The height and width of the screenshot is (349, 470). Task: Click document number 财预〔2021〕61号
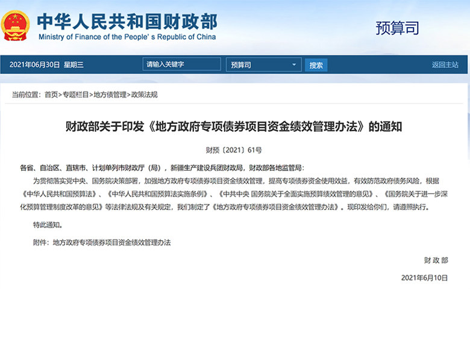pyautogui.click(x=234, y=150)
